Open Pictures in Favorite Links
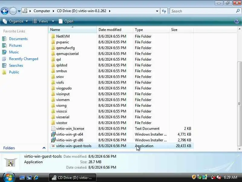Screen dimensions: 242x182 pos(15,45)
